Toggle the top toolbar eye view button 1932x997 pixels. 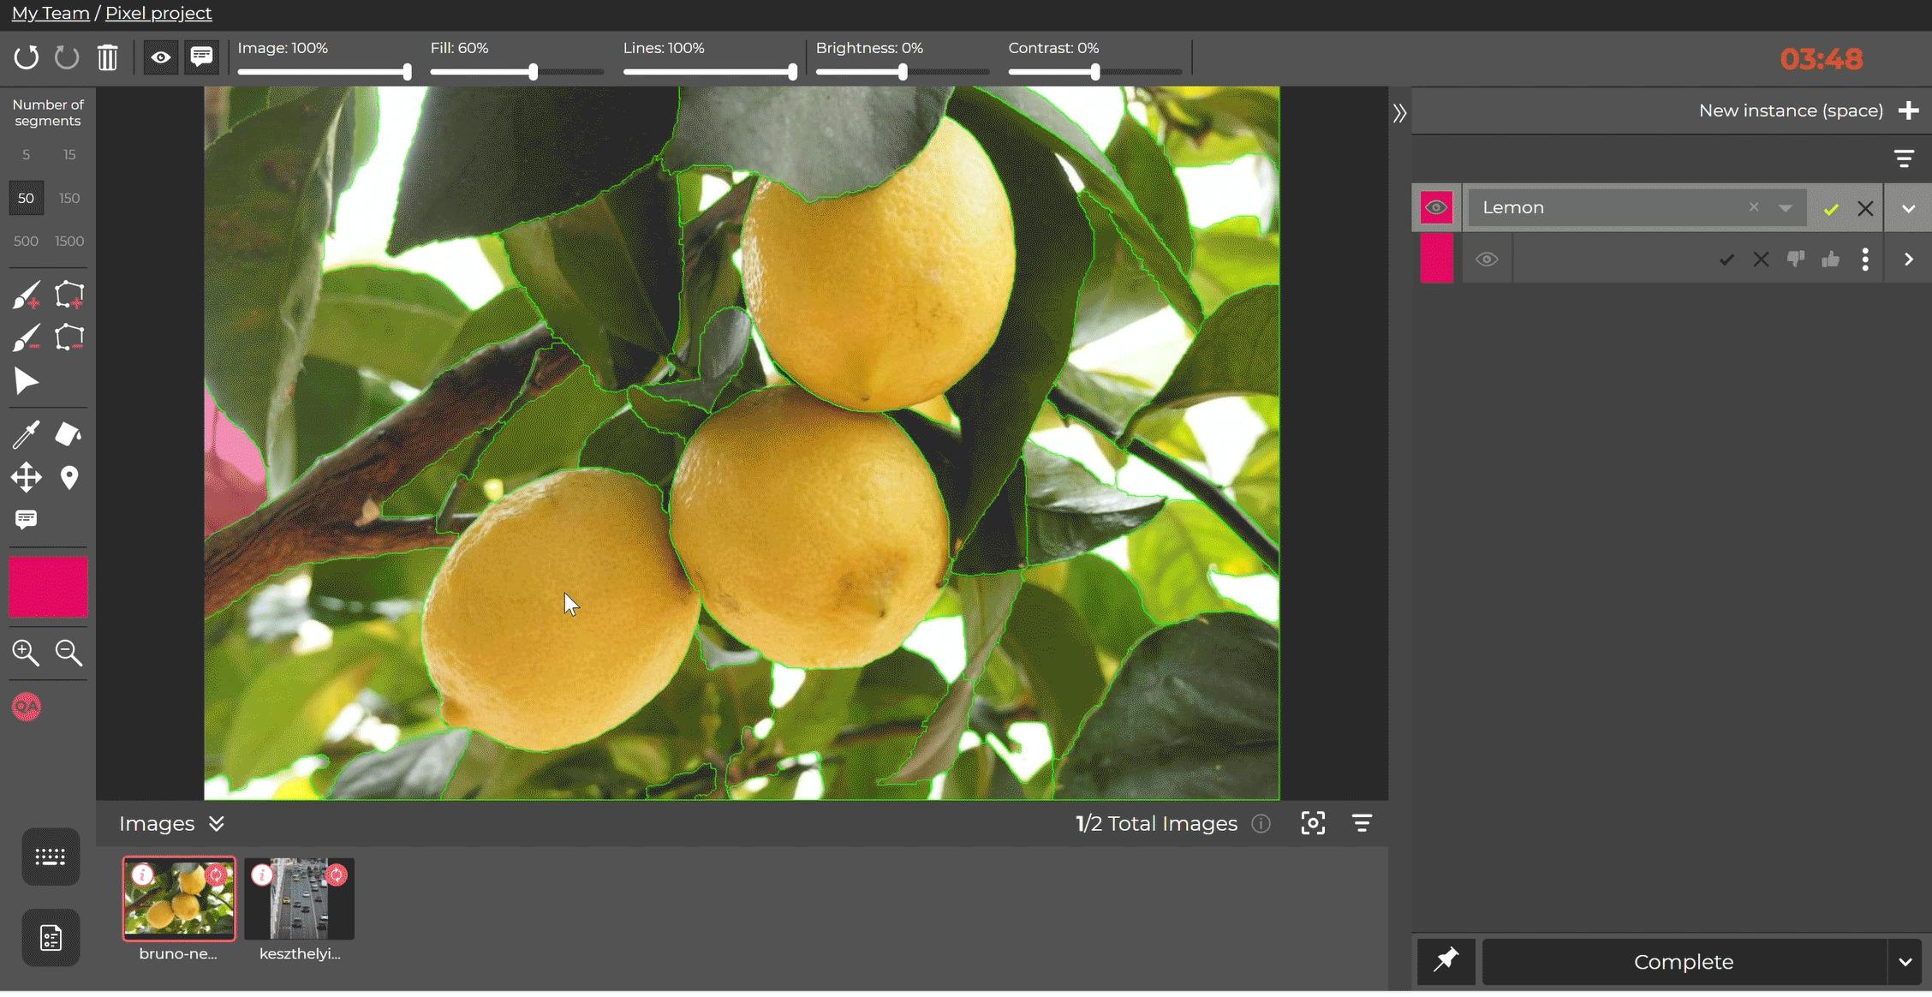tap(160, 57)
